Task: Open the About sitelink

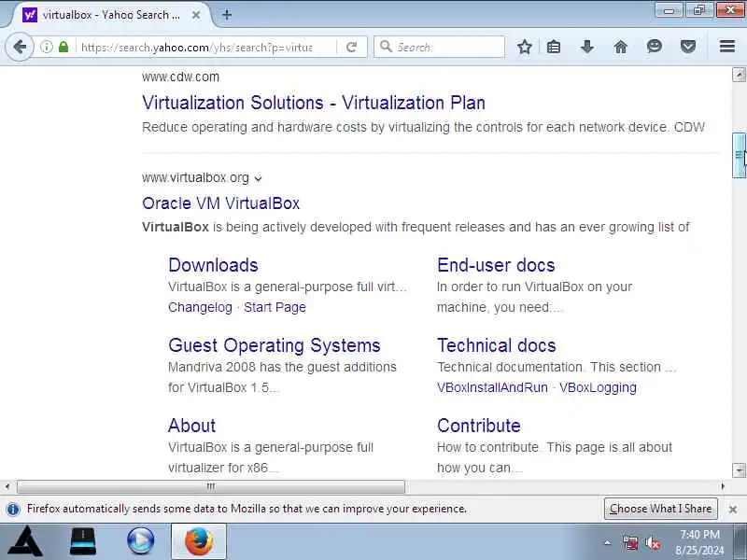Action: pos(192,426)
